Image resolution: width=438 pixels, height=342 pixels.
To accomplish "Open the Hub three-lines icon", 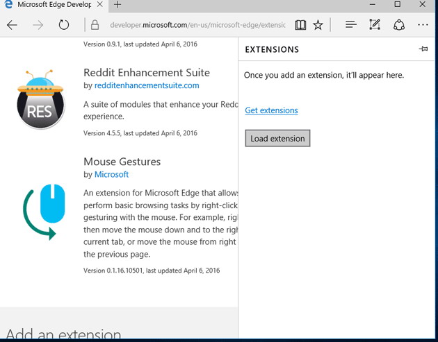I will coord(351,25).
